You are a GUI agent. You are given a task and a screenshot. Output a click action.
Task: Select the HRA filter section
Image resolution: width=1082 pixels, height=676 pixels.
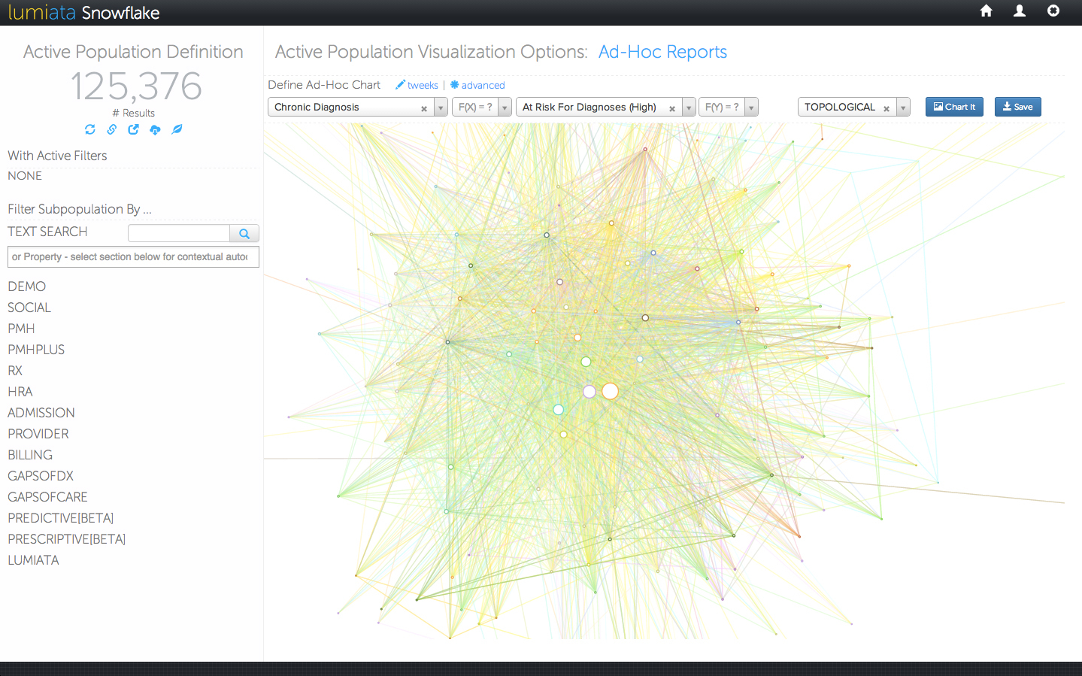[x=20, y=392]
